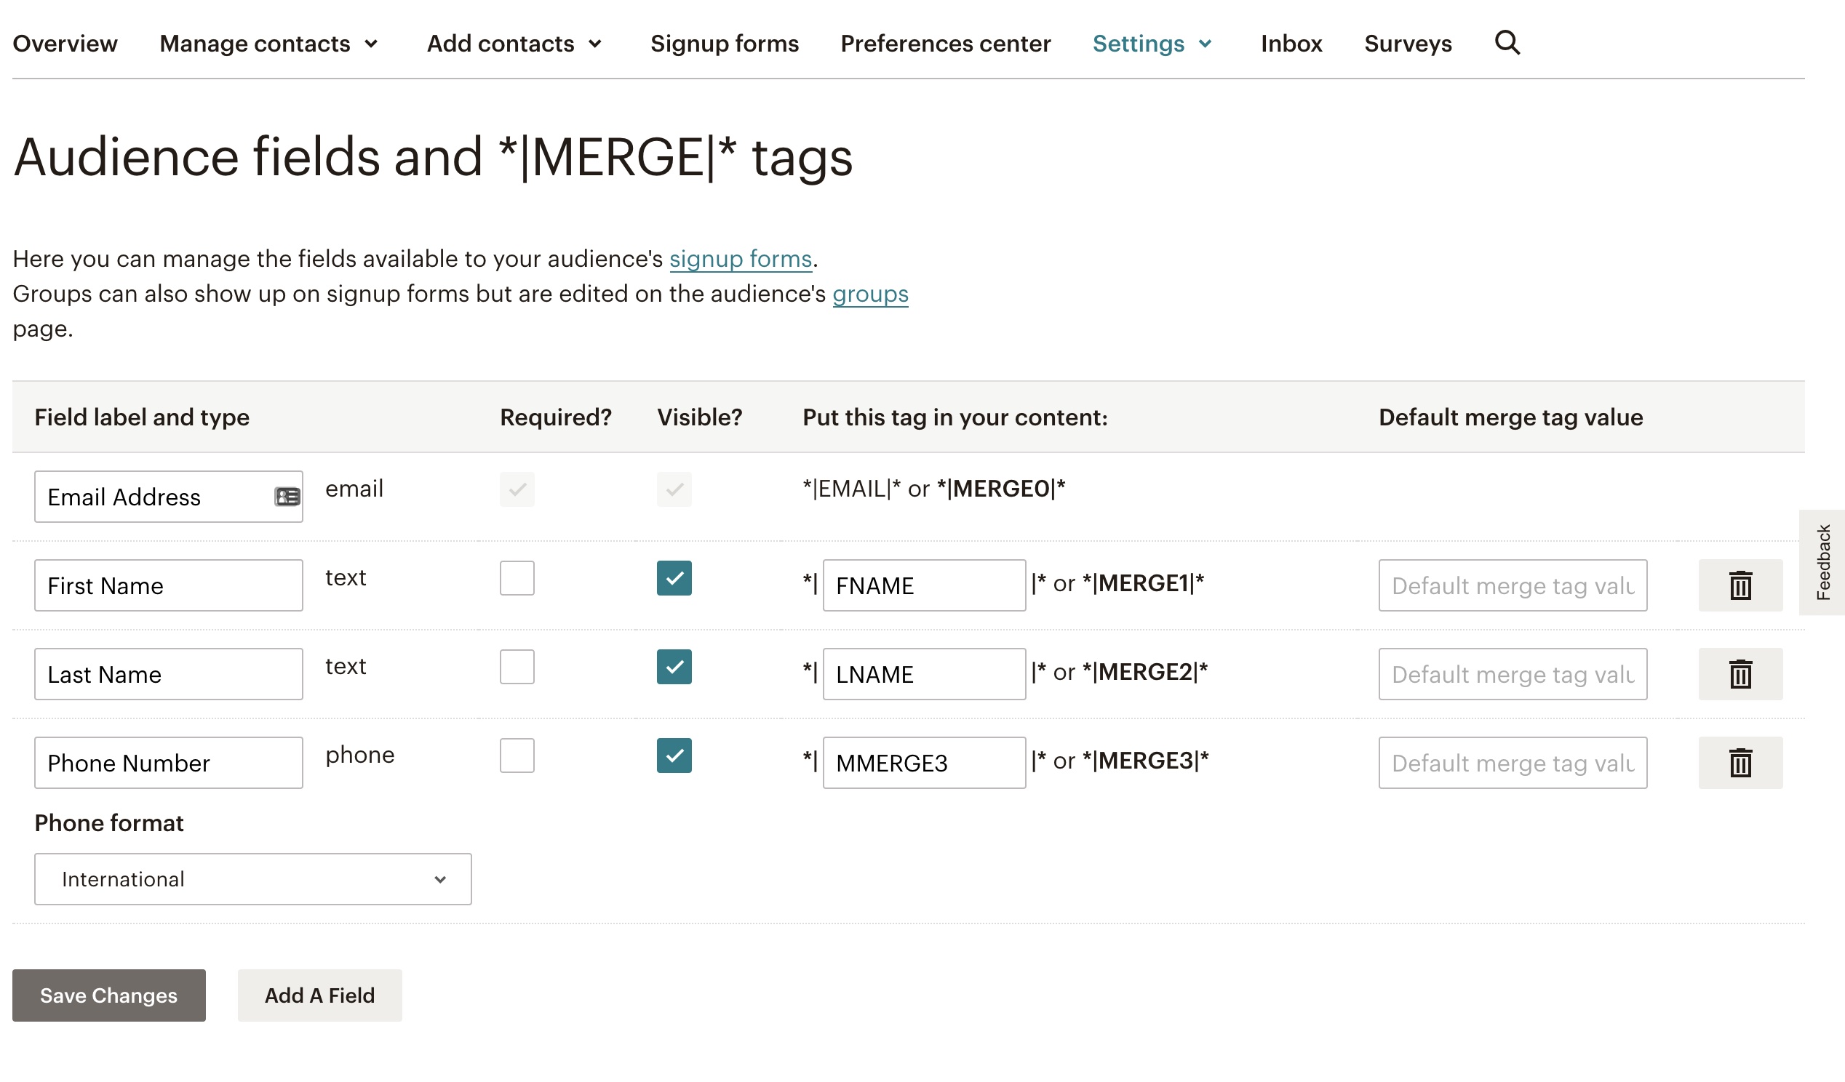
Task: Delete the Last Name field
Action: 1740,674
